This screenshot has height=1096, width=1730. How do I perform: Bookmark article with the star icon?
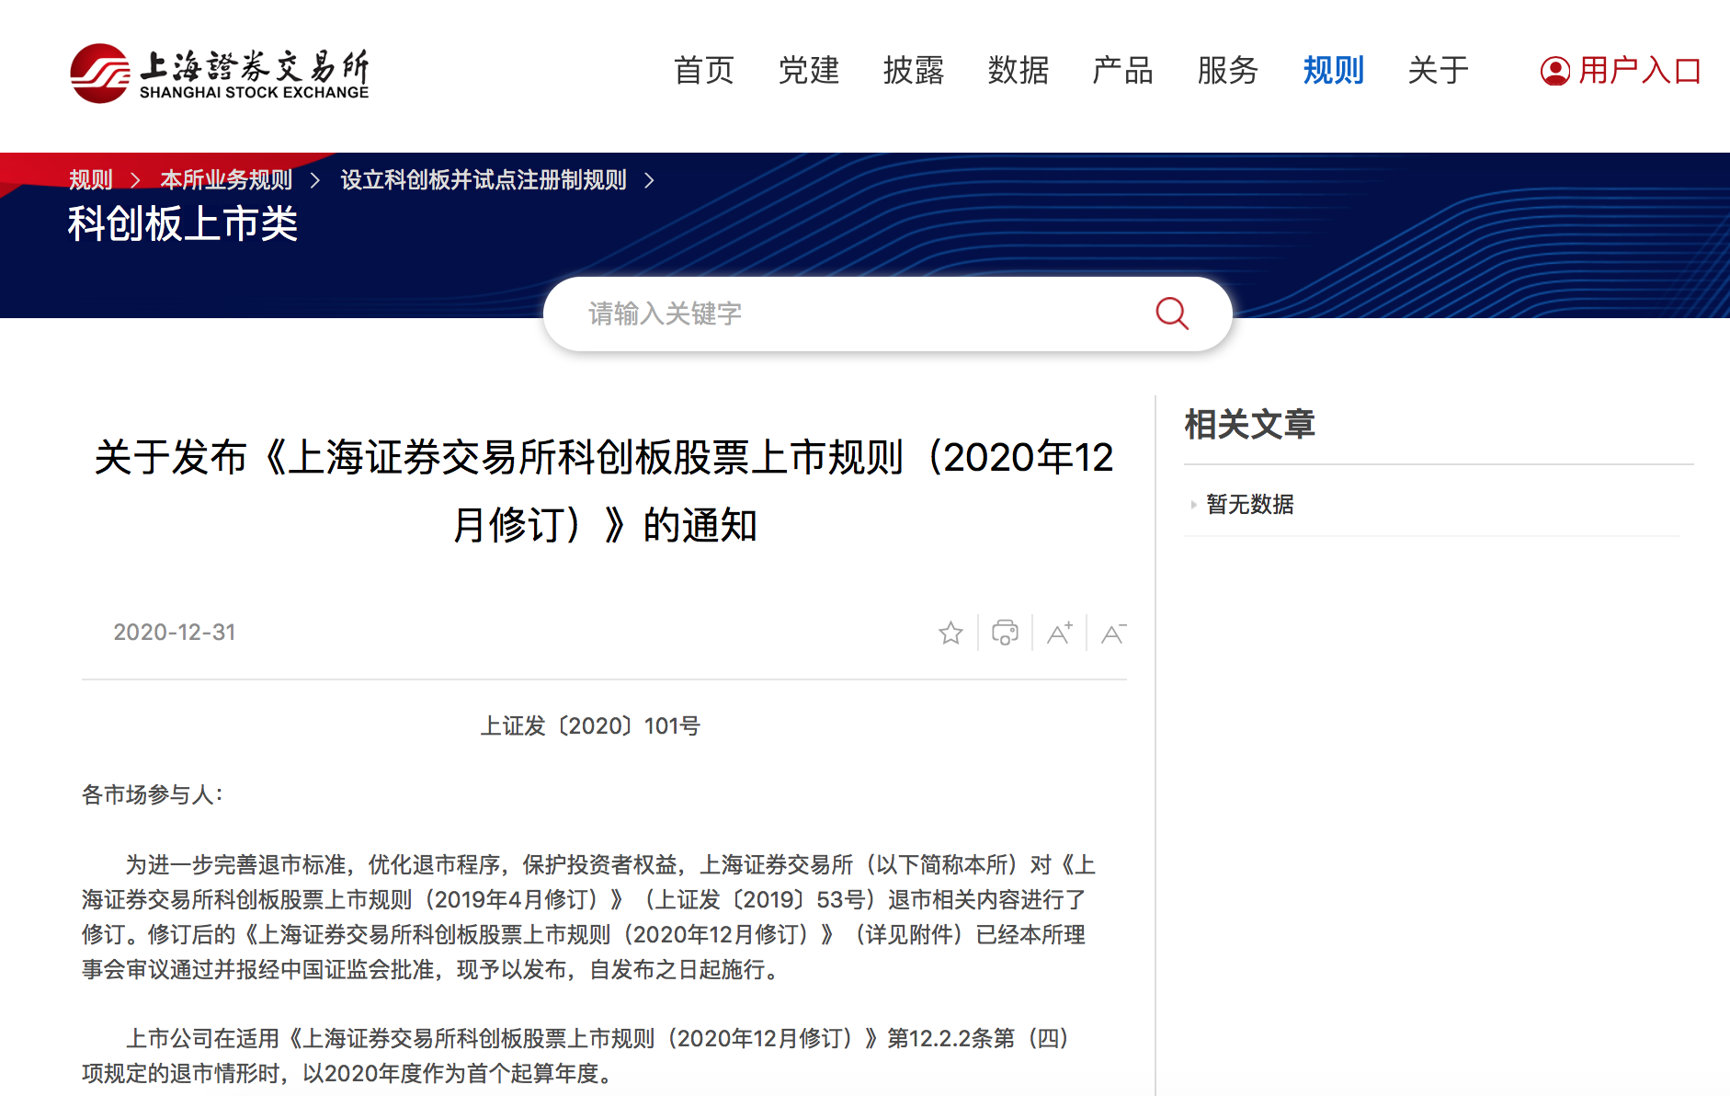pyautogui.click(x=950, y=633)
